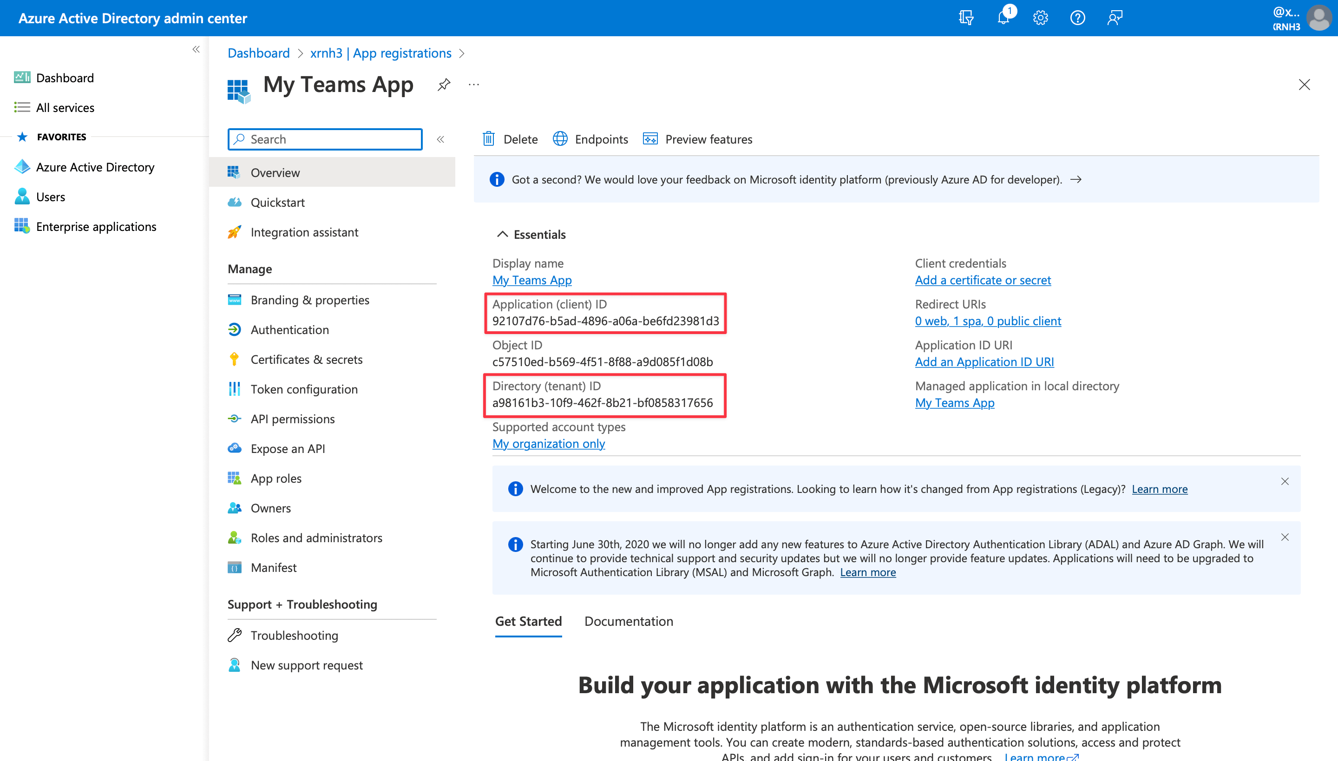Switch to the Documentation tab
The width and height of the screenshot is (1338, 761).
628,622
